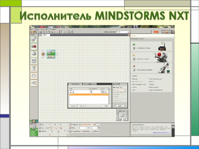Open the User Profile dropdown
Viewport: 199px width, 149px height.
click(x=123, y=32)
